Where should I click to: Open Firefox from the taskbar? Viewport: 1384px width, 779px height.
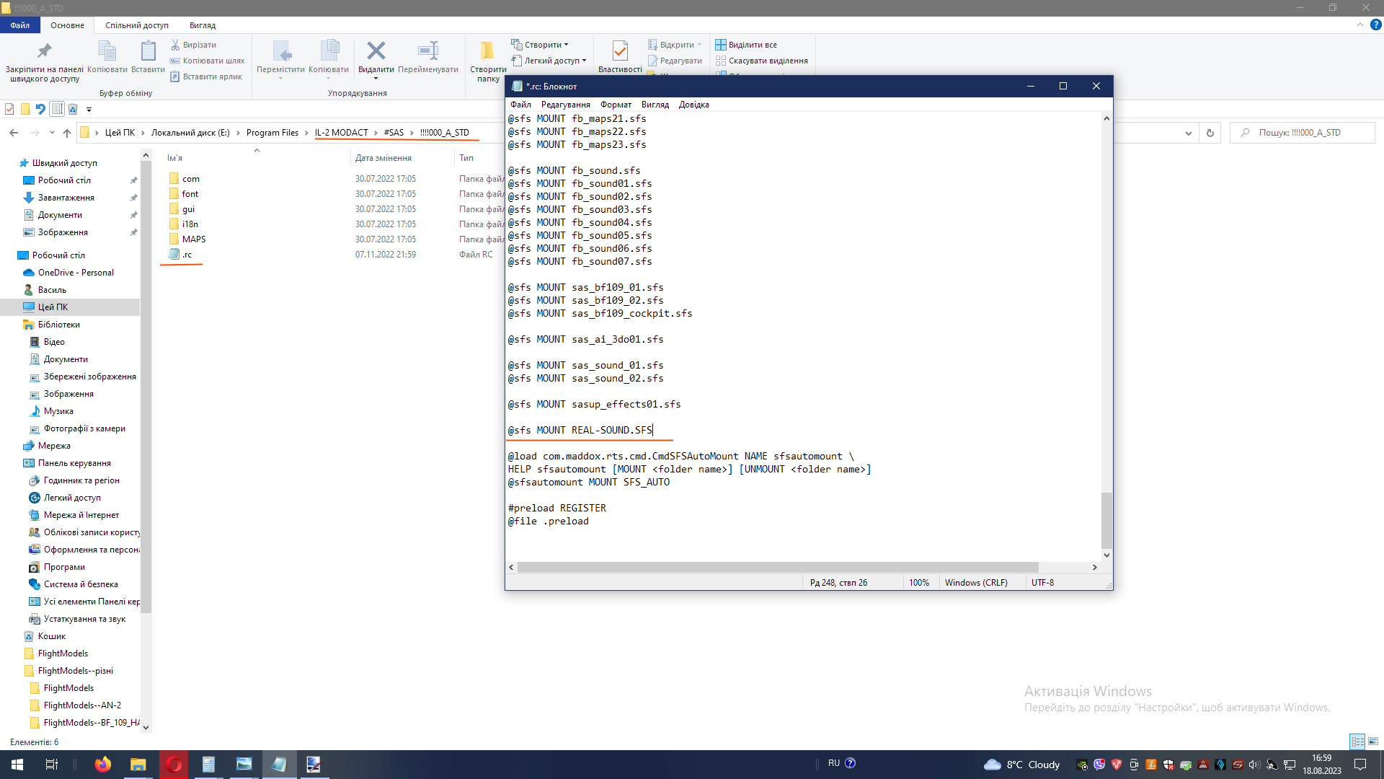pos(103,764)
